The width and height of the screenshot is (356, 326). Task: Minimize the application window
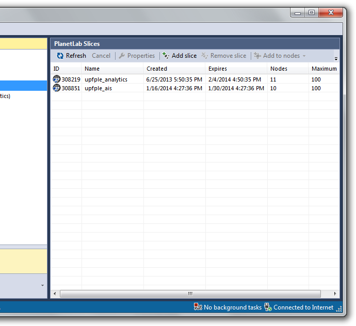click(298, 13)
